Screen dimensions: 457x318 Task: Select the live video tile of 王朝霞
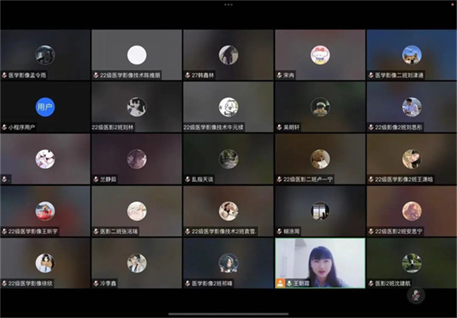[x=320, y=260]
